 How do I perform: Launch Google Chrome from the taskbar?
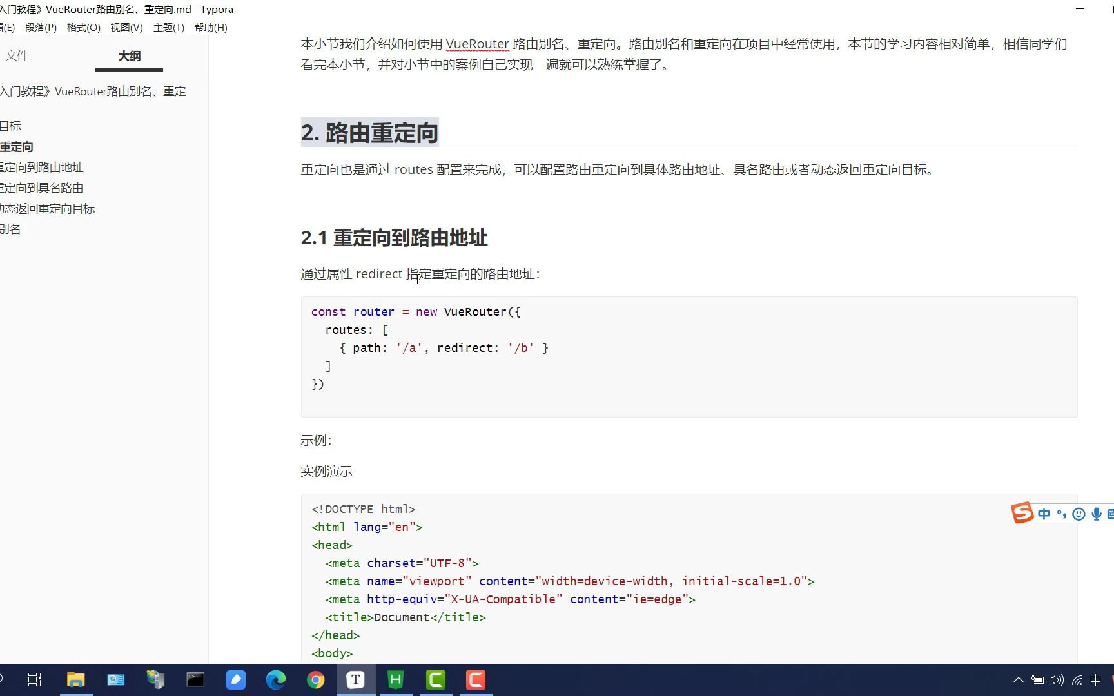pos(316,680)
